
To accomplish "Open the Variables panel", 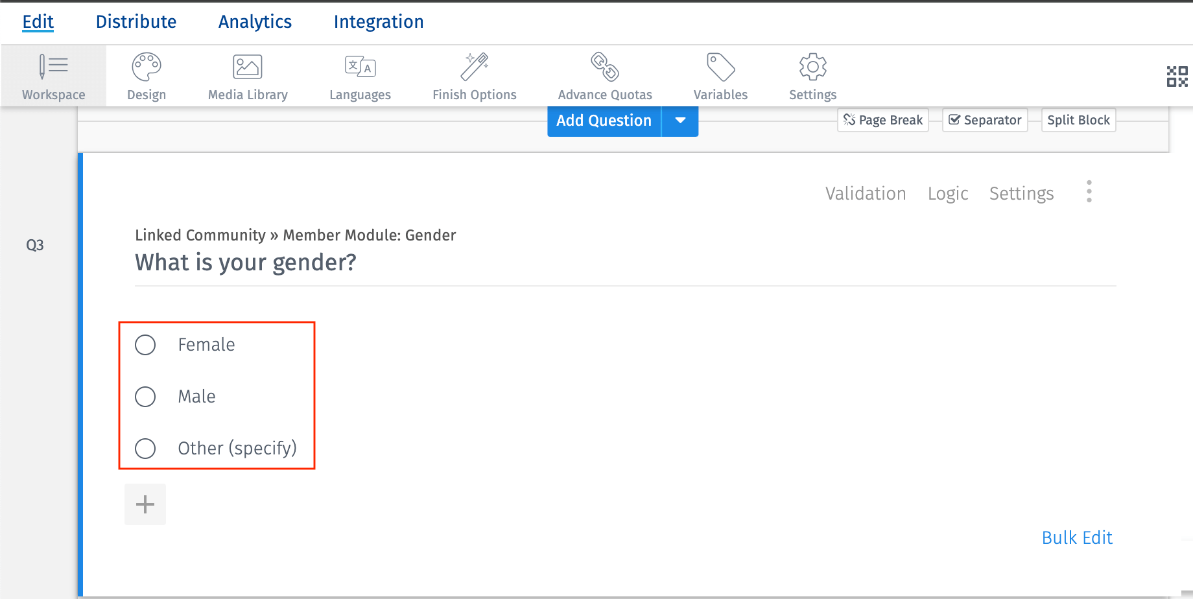I will [x=720, y=75].
